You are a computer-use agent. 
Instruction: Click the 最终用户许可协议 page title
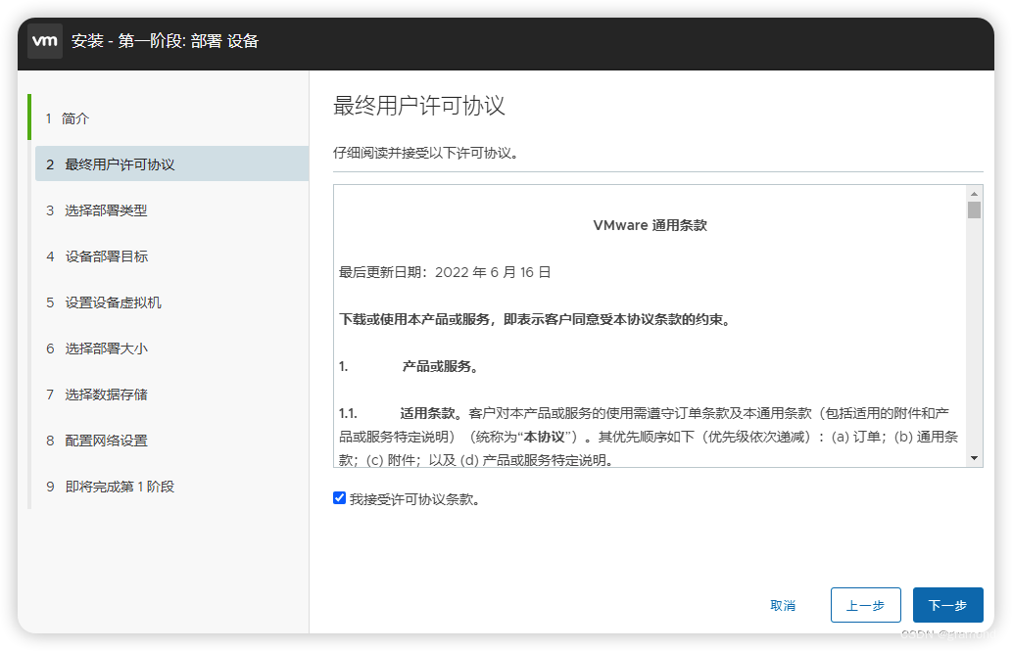tap(419, 105)
